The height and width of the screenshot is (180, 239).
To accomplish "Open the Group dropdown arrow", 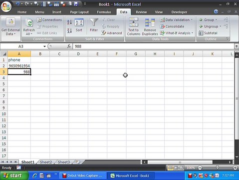I will tap(216, 19).
